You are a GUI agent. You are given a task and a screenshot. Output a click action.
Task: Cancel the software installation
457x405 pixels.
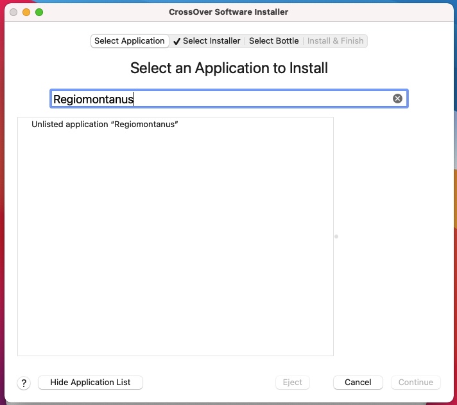[x=358, y=383]
